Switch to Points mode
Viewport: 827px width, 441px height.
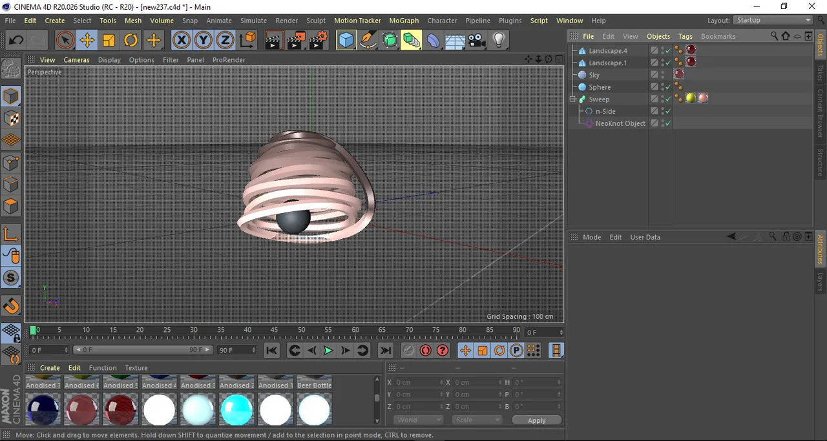tap(11, 163)
